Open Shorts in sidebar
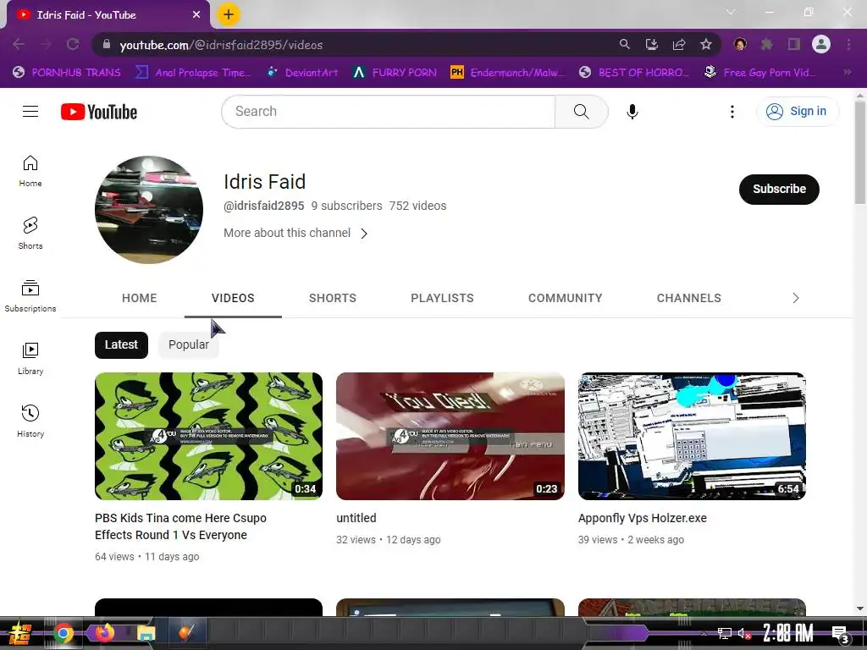This screenshot has height=650, width=867. tap(30, 234)
